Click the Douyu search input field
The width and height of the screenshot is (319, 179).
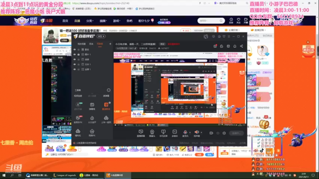209,21
